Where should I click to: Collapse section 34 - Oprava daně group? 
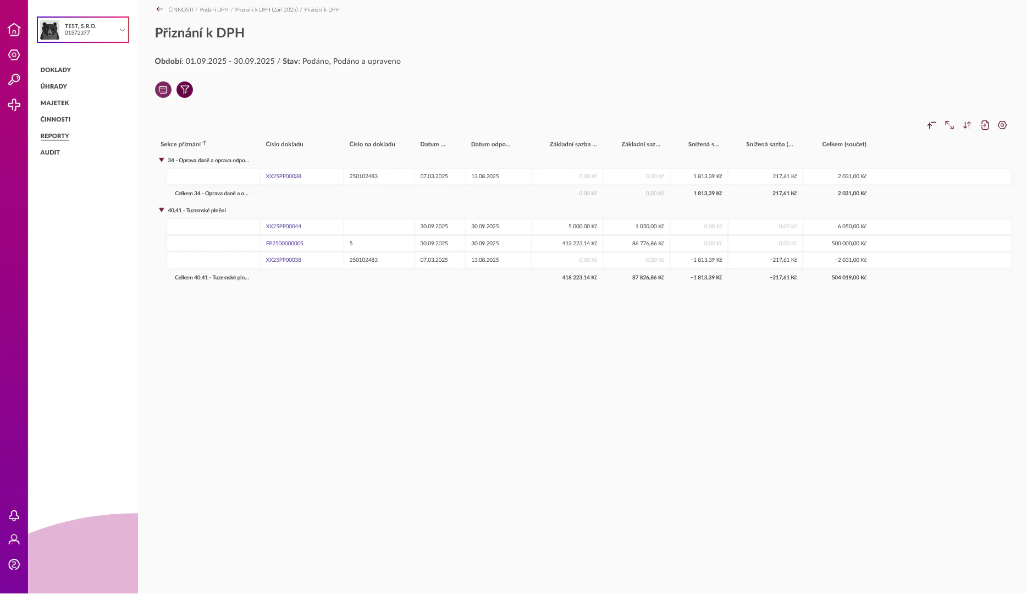tap(162, 160)
